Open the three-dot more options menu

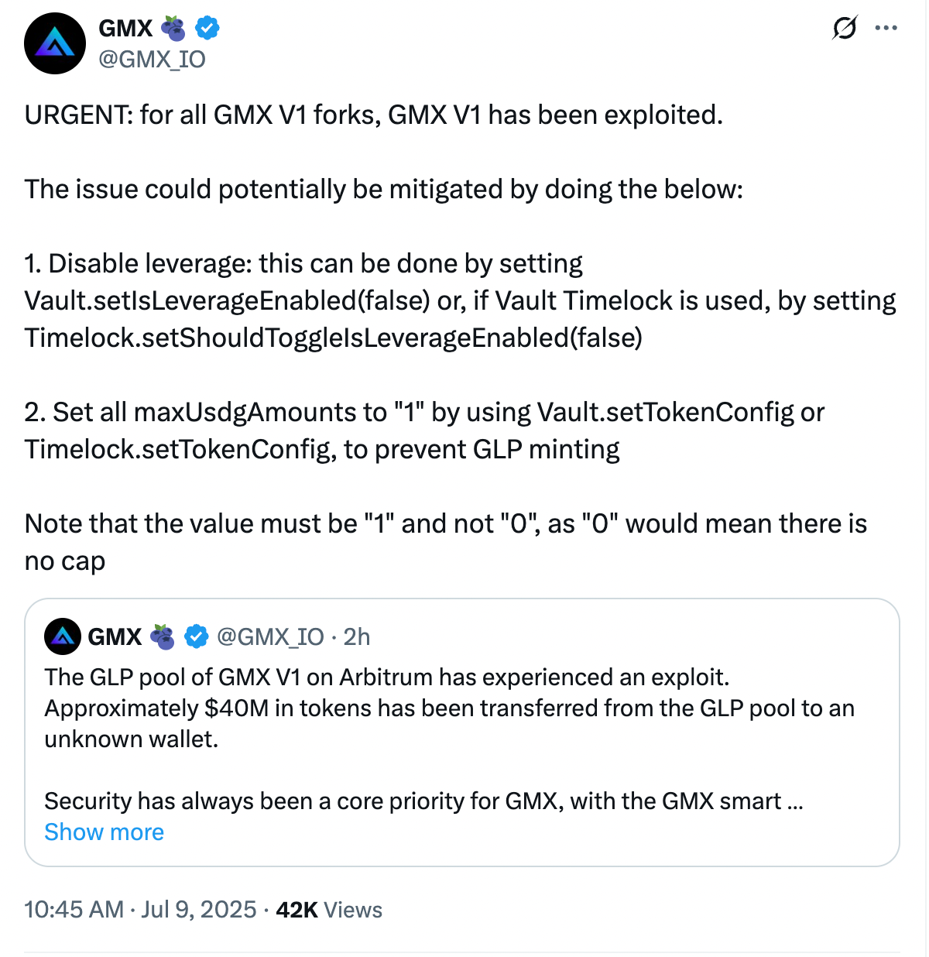click(886, 29)
